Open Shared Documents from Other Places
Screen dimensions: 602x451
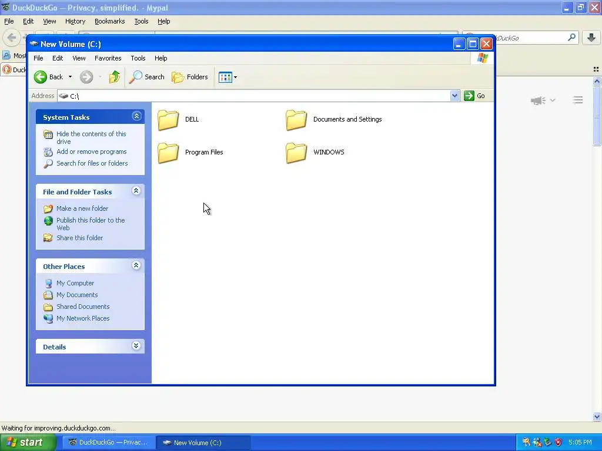click(x=83, y=307)
